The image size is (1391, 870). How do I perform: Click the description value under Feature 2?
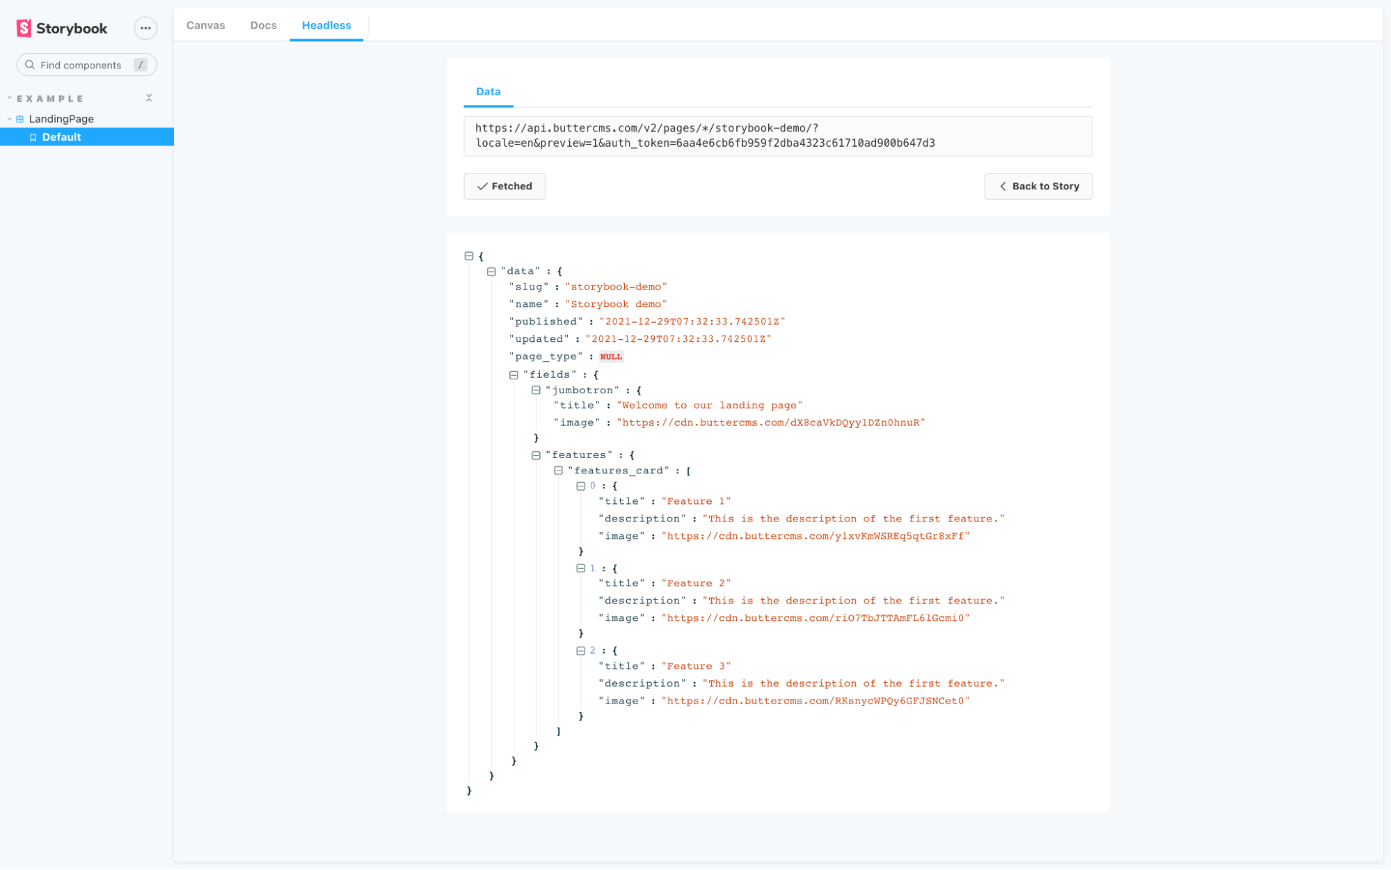854,601
